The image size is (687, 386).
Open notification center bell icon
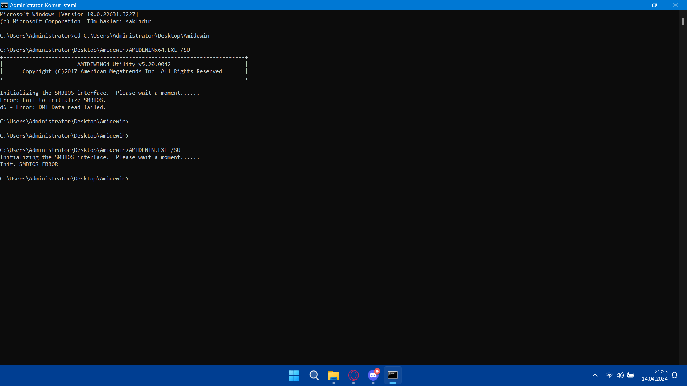(674, 375)
